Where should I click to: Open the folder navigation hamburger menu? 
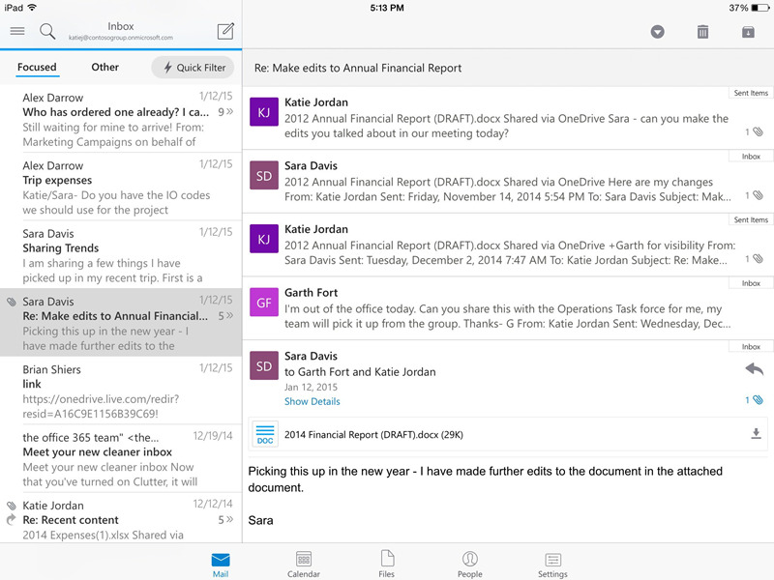coord(17,30)
